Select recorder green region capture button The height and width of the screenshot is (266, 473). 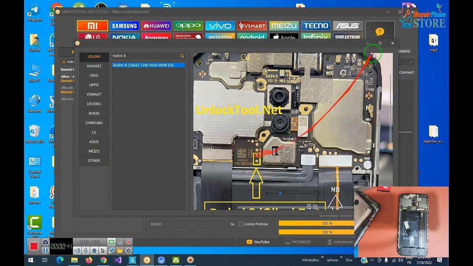pyautogui.click(x=111, y=242)
